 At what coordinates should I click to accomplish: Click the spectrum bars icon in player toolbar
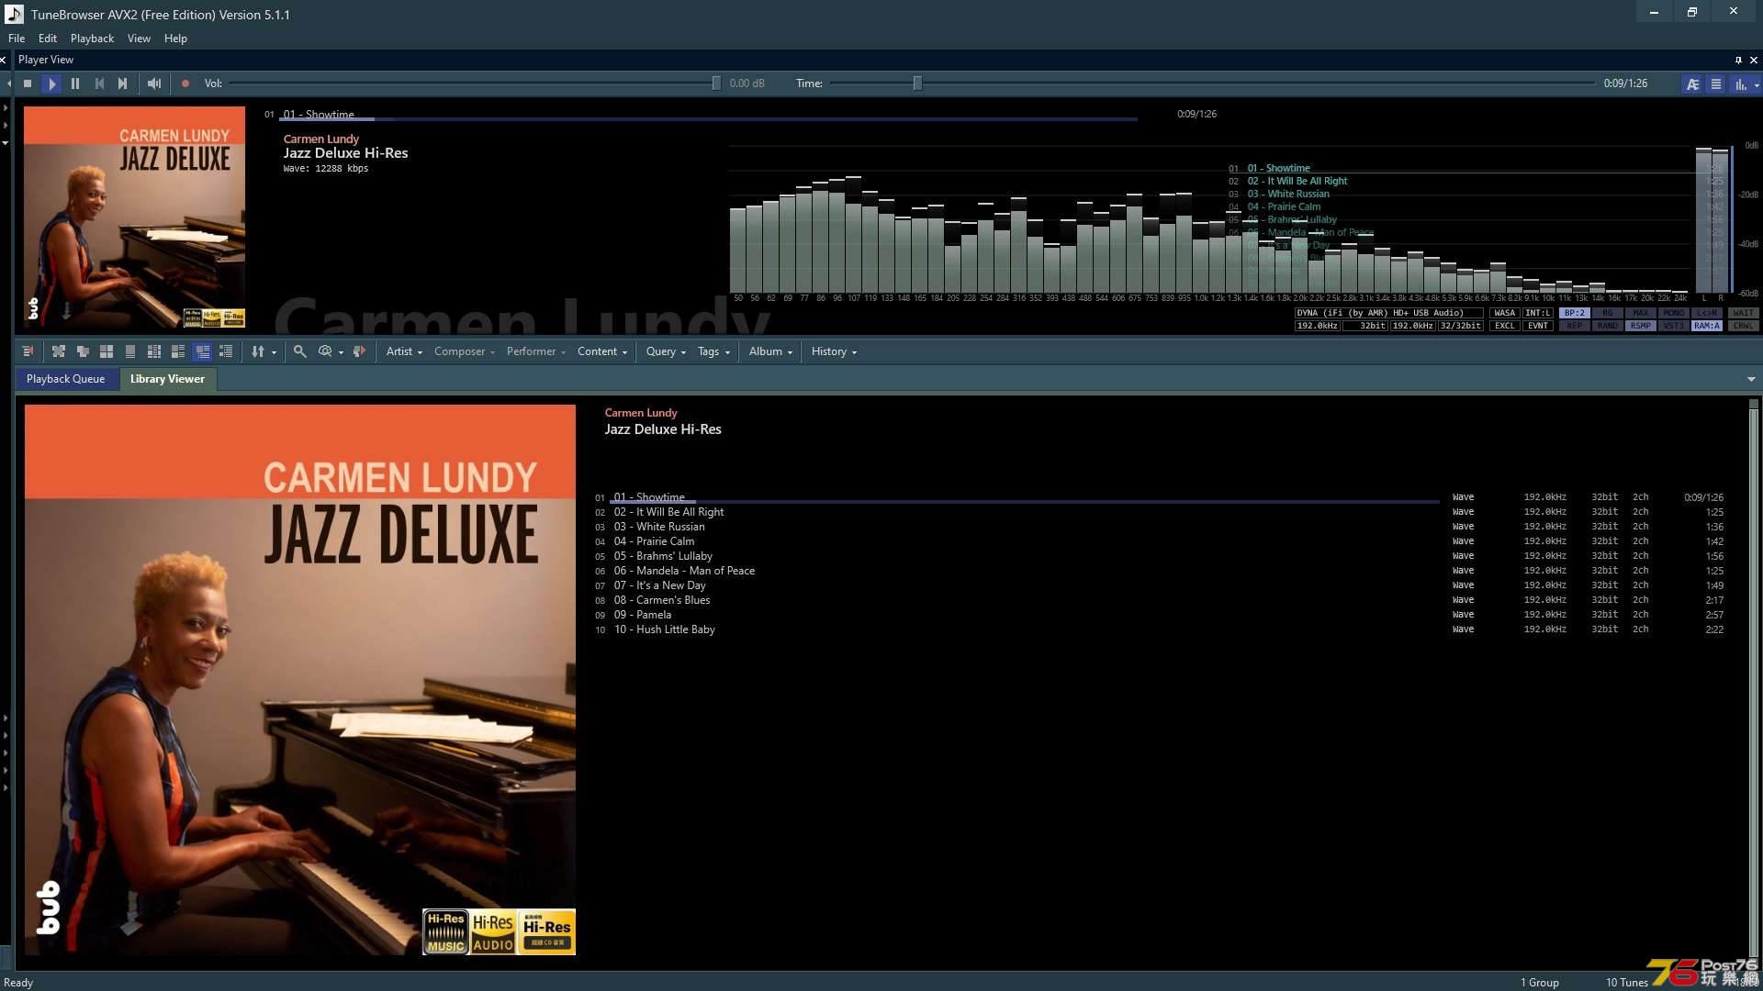(1740, 84)
